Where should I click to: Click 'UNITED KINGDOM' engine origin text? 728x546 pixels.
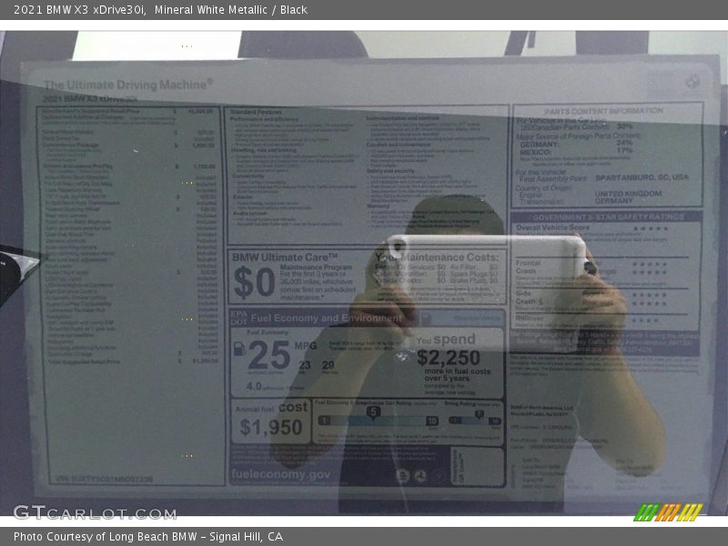pos(628,194)
